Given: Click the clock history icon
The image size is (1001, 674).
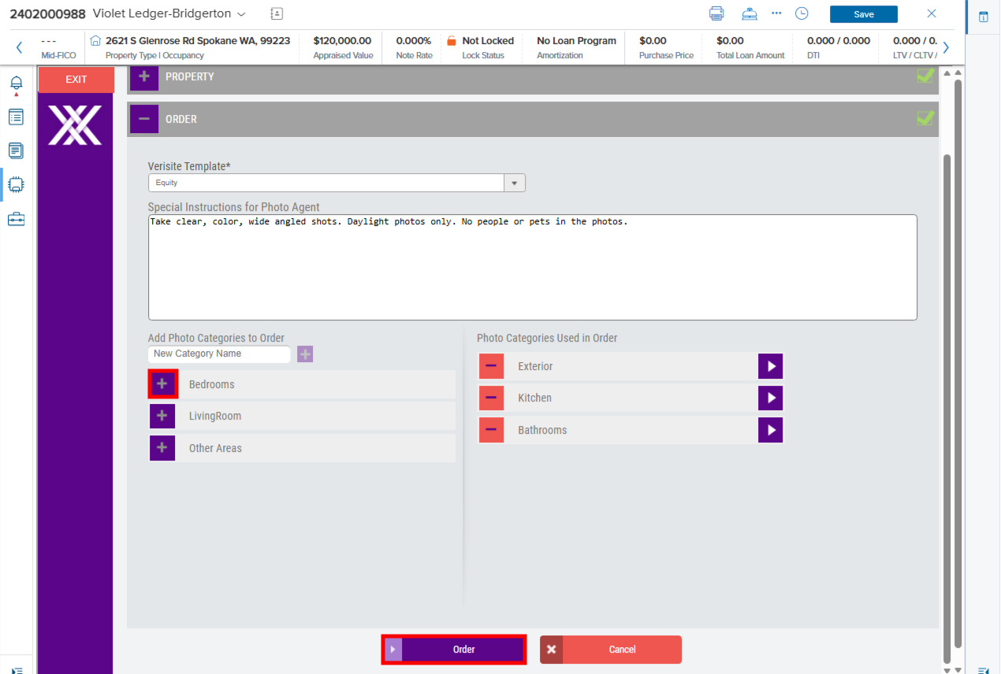Looking at the screenshot, I should 802,13.
